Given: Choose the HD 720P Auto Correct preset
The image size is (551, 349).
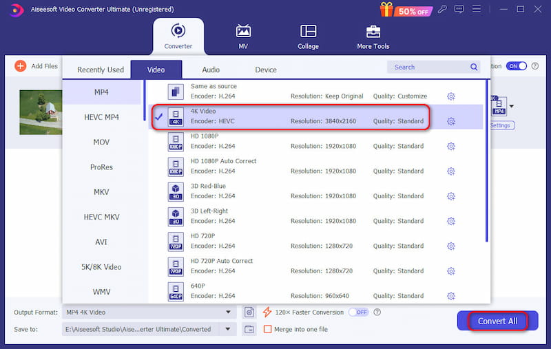Looking at the screenshot, I should click(316, 266).
